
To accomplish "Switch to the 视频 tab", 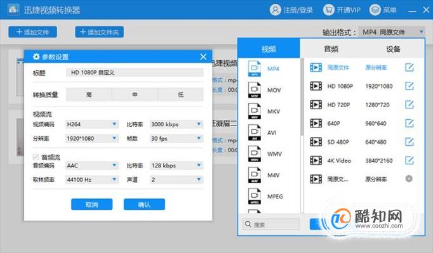I will tap(269, 49).
